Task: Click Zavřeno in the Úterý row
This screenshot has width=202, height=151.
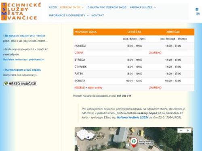Action: tap(155, 53)
